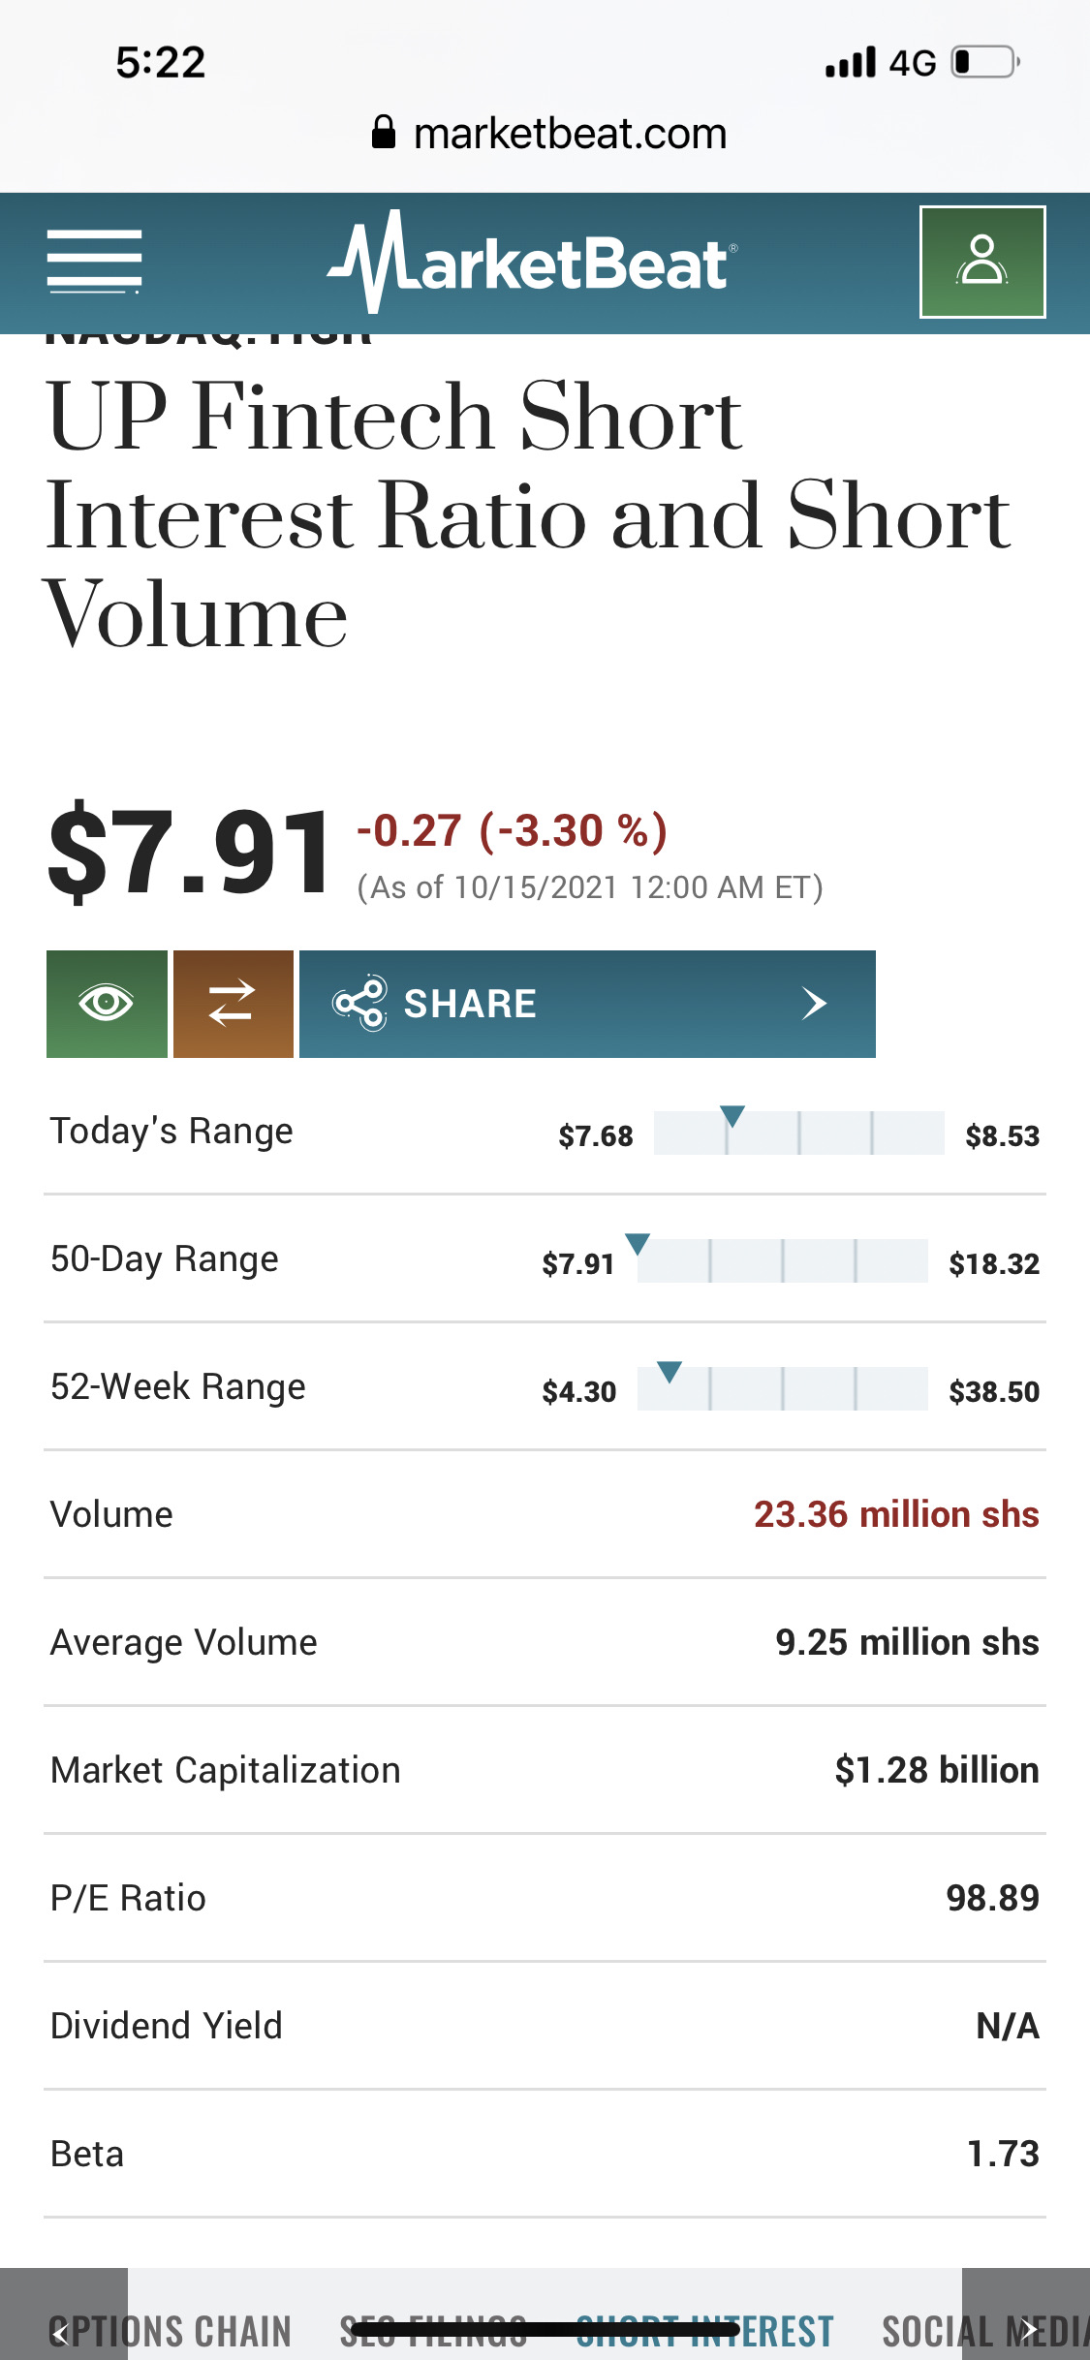Open the user account icon
Image resolution: width=1090 pixels, height=2360 pixels.
(x=981, y=262)
